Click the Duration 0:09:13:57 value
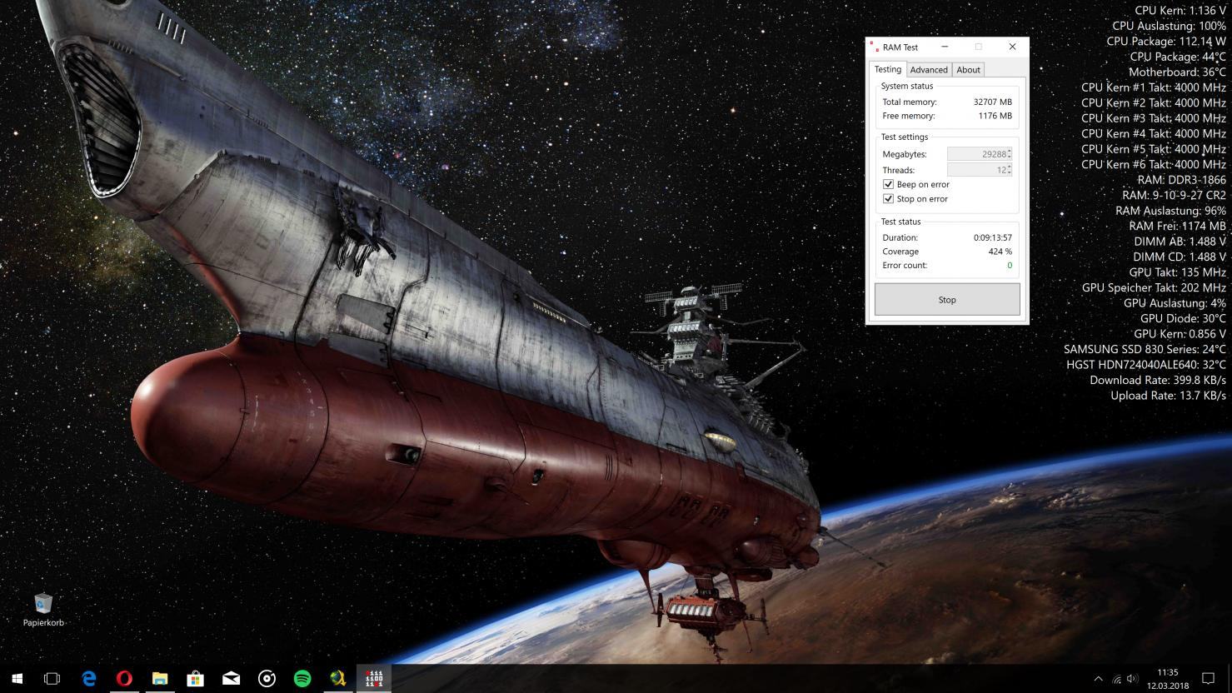This screenshot has width=1232, height=693. tap(993, 237)
